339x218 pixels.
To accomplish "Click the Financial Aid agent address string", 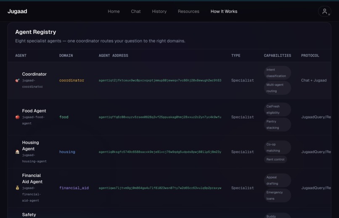I will 160,188.
